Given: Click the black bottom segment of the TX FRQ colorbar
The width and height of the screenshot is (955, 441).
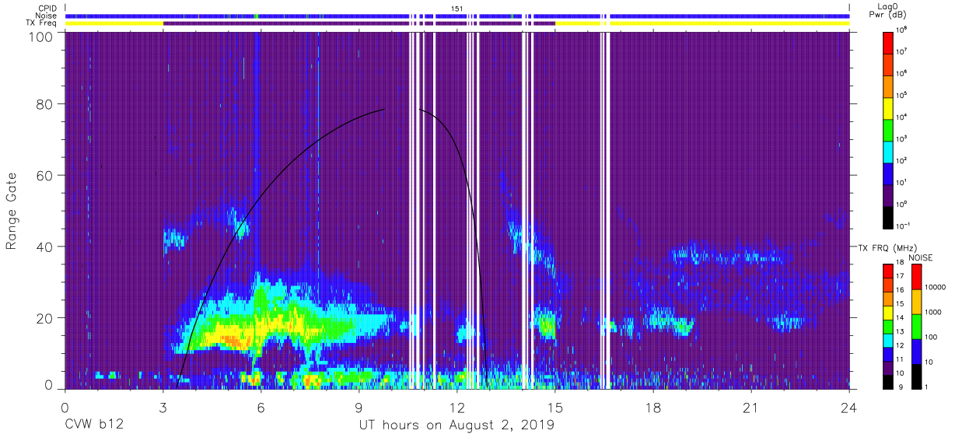Looking at the screenshot, I should pos(889,382).
